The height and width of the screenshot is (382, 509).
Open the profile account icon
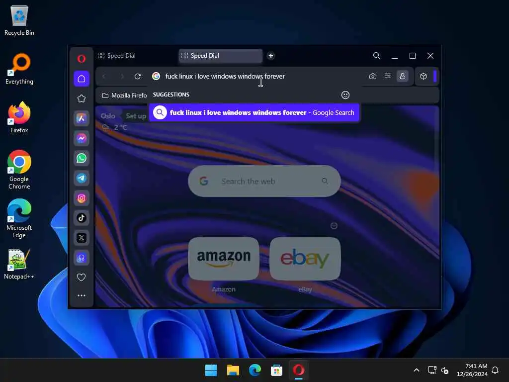pyautogui.click(x=403, y=76)
